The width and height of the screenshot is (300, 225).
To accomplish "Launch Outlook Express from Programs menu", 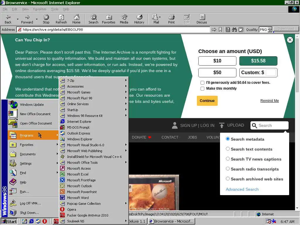I will (94, 133).
